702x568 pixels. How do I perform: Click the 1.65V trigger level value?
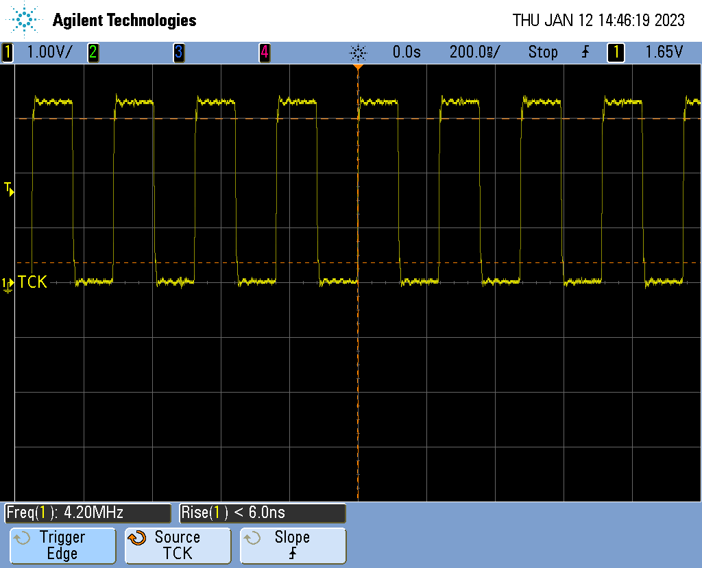coord(664,52)
